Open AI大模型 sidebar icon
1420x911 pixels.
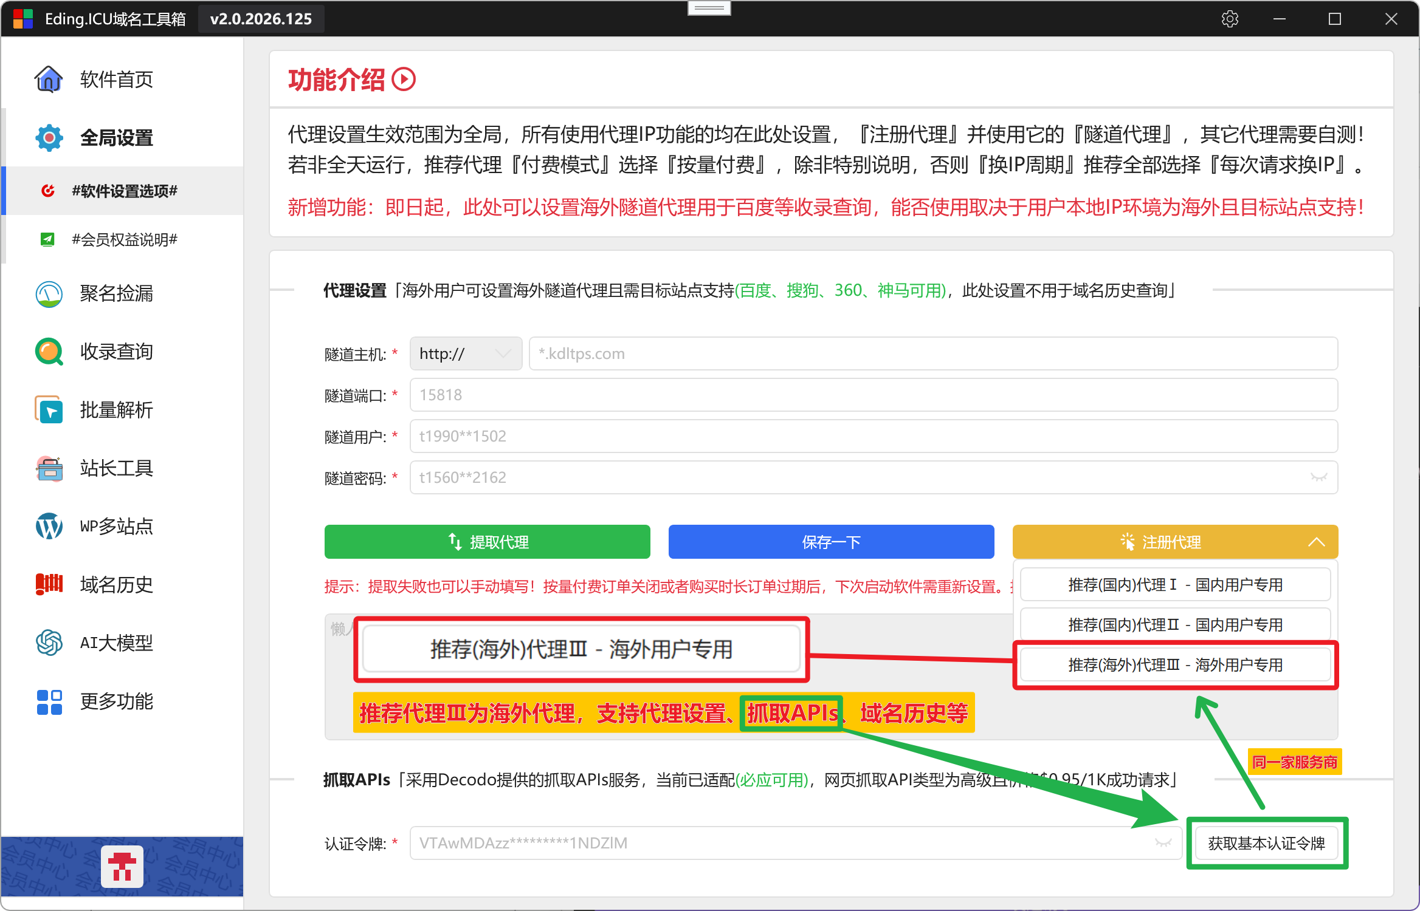coord(49,643)
